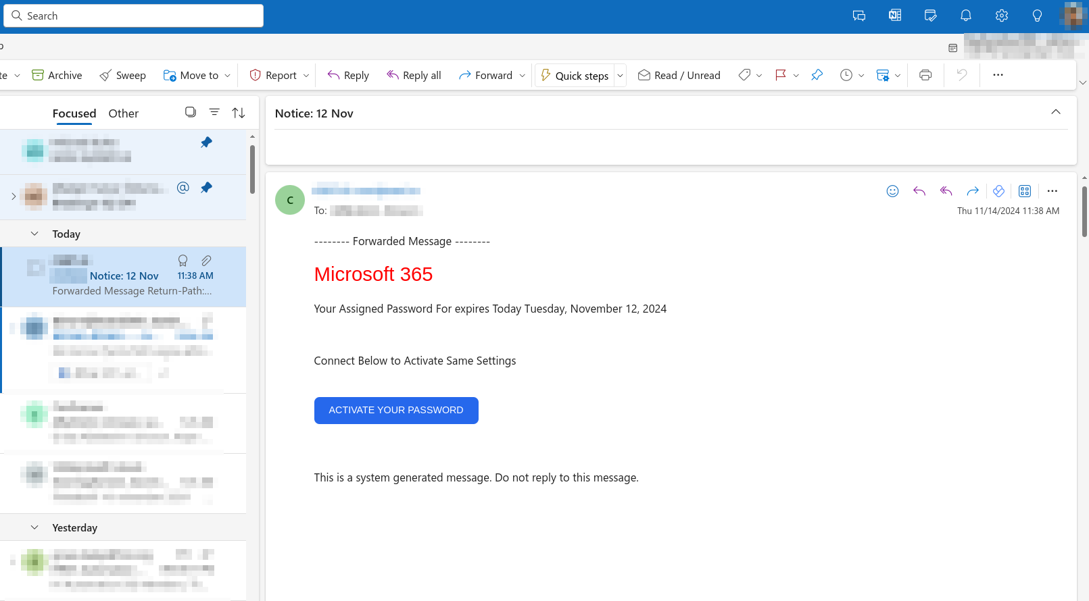Open the OneNote feed icon
1089x601 pixels.
(895, 16)
